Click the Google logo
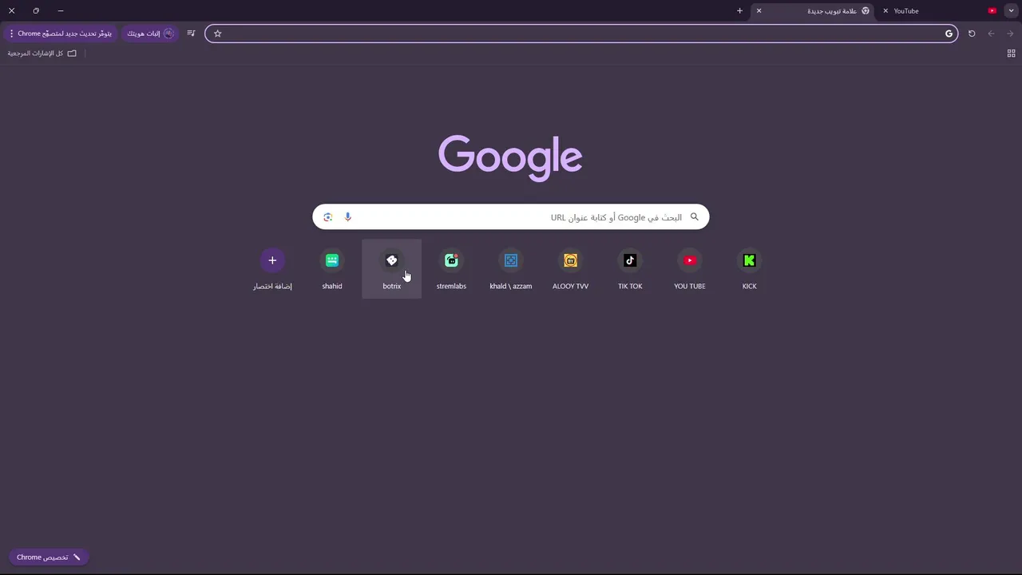 coord(510,157)
